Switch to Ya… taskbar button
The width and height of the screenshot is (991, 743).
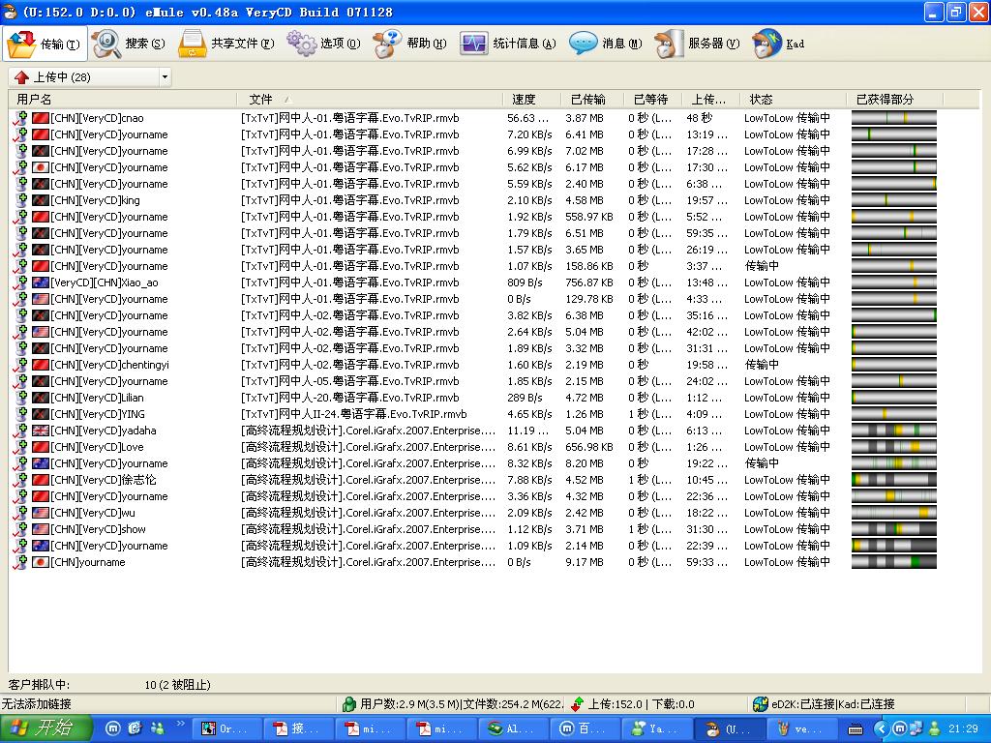[657, 729]
